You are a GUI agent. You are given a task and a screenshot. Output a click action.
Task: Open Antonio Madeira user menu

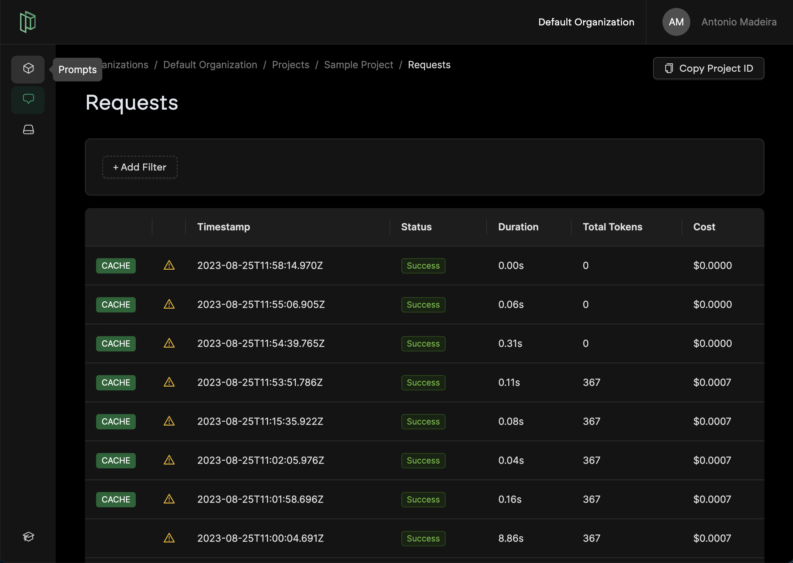pos(739,22)
